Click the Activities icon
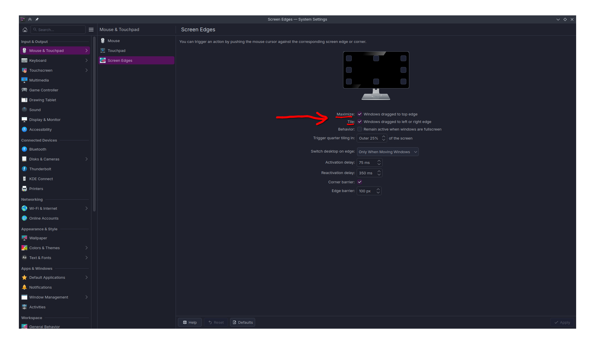Viewport: 595px width, 351px height. (24, 307)
